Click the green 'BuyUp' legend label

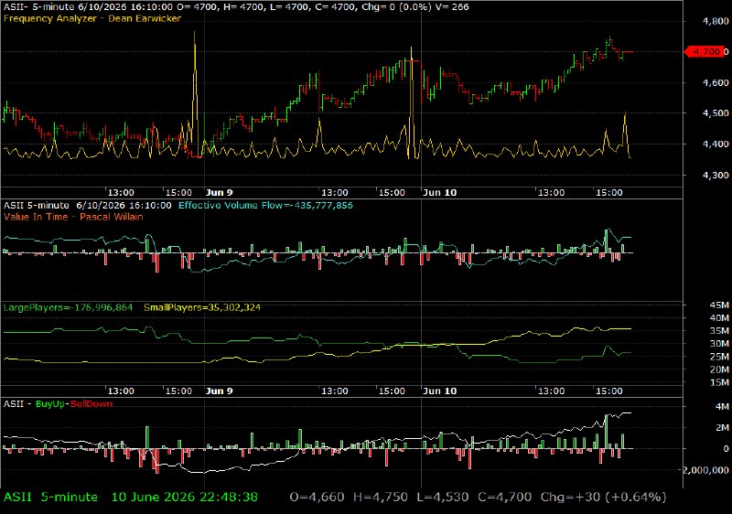(x=50, y=404)
